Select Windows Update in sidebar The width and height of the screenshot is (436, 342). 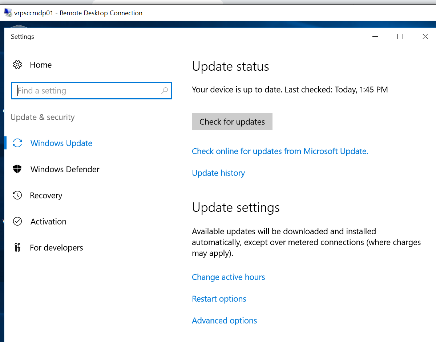61,143
